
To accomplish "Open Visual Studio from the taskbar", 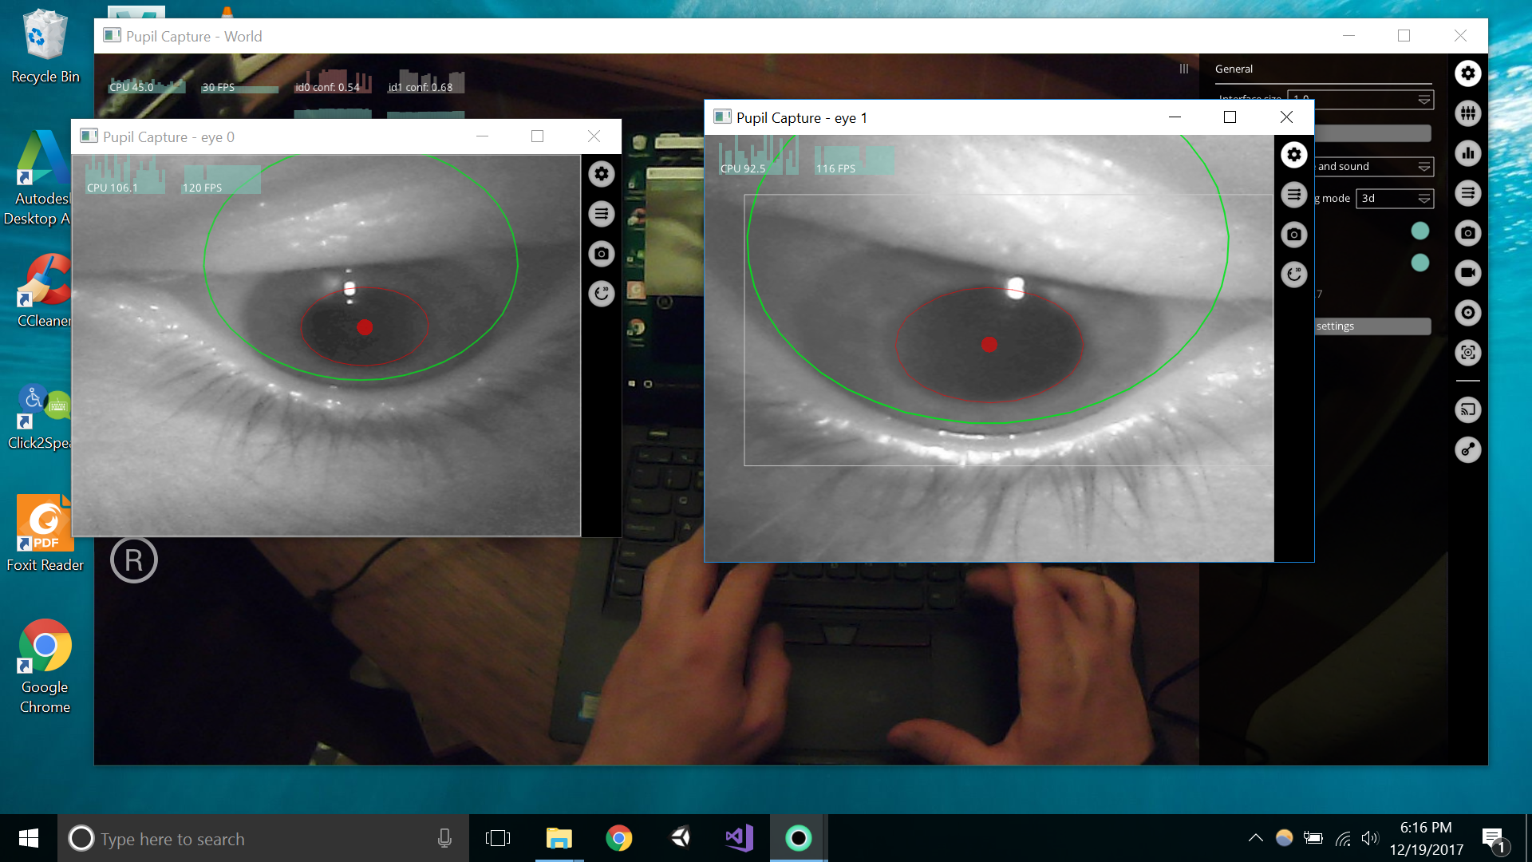I will tap(740, 838).
